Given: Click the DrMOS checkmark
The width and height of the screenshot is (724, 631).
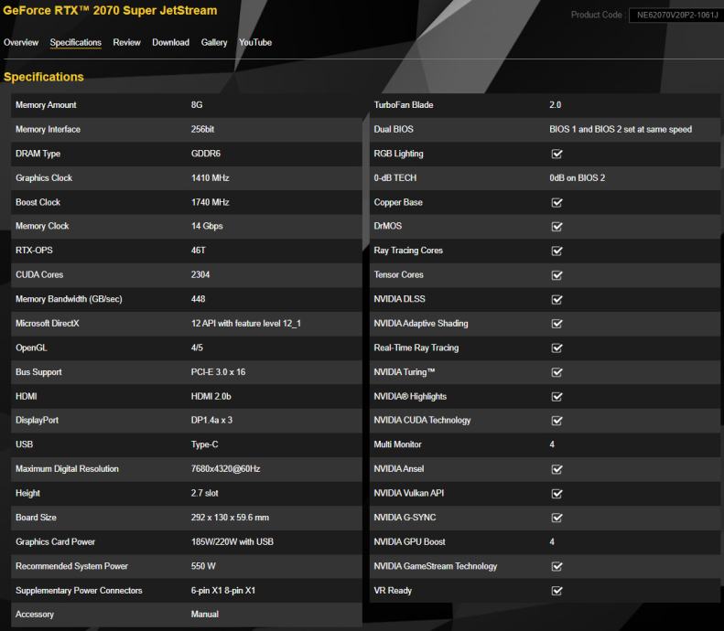Looking at the screenshot, I should click(x=557, y=227).
